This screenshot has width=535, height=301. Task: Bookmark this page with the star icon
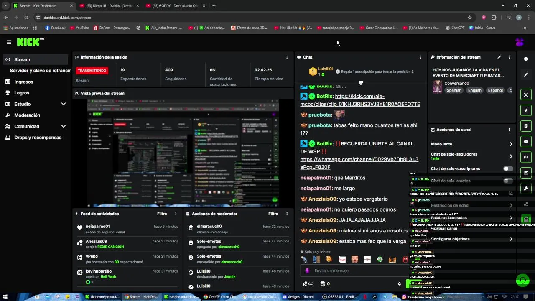pyautogui.click(x=470, y=18)
